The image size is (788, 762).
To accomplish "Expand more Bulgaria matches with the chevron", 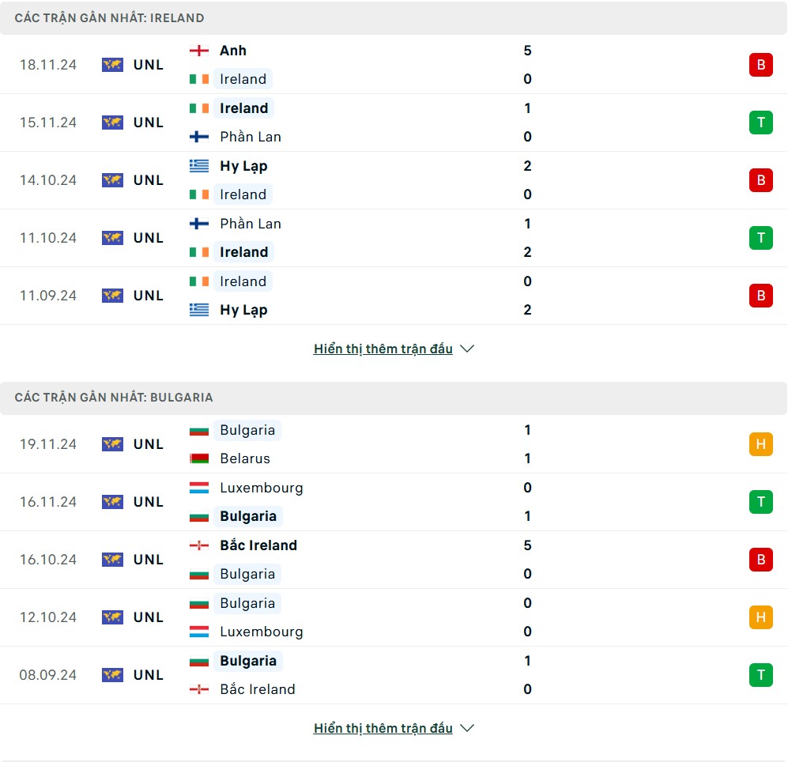I will click(x=467, y=728).
